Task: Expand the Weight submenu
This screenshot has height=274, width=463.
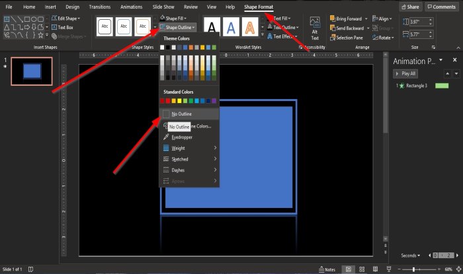Action: tap(189, 148)
